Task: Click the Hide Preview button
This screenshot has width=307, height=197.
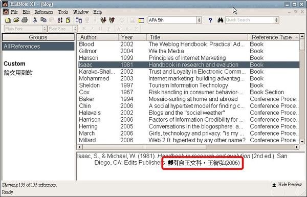Action: pos(287,185)
